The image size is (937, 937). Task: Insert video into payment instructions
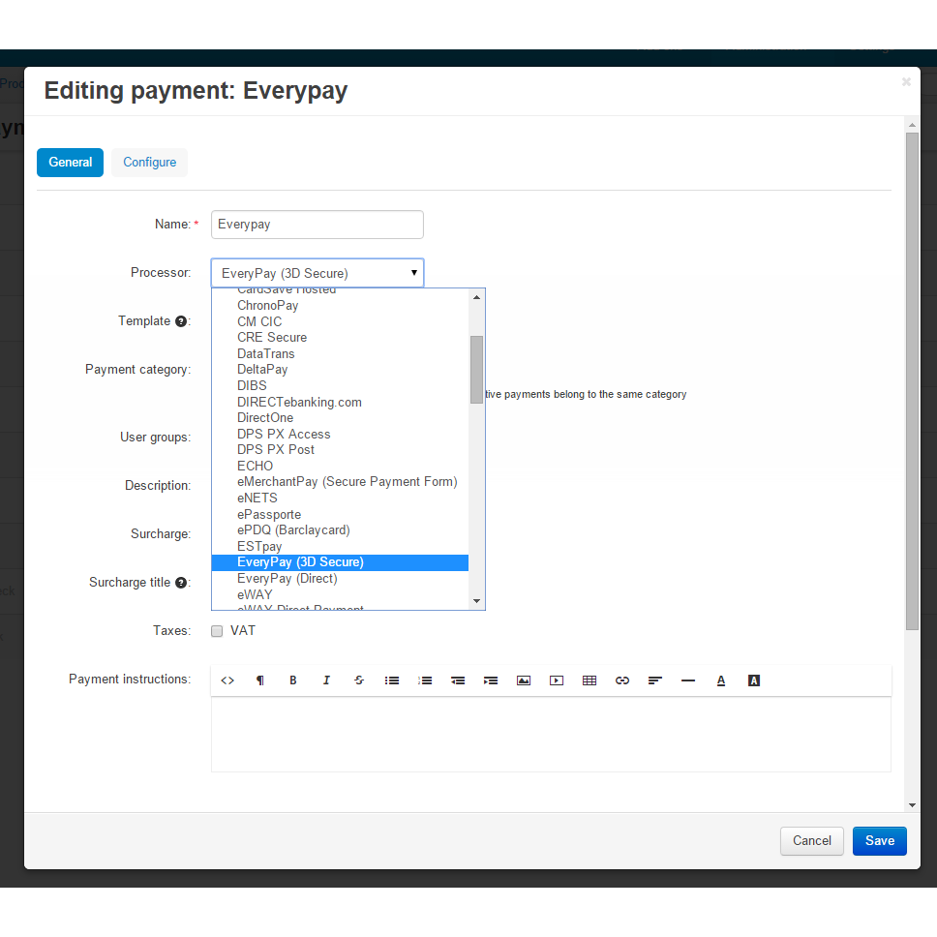pos(557,680)
